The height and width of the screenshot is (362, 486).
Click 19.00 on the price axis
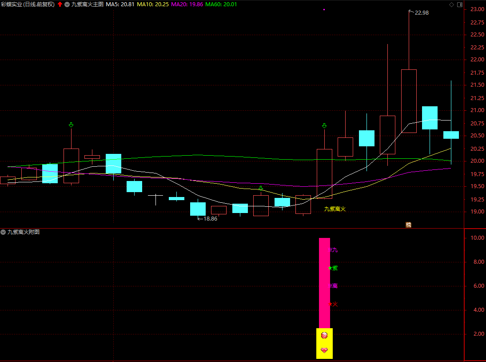tap(477, 212)
